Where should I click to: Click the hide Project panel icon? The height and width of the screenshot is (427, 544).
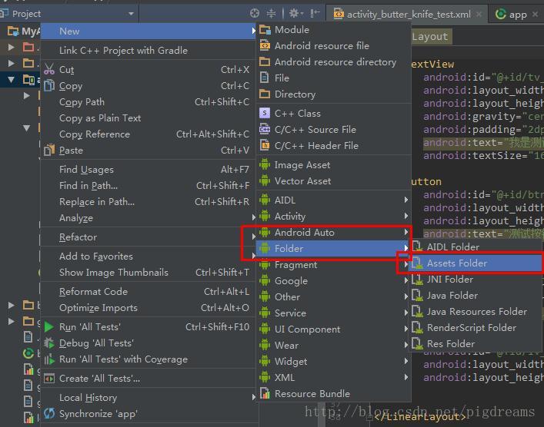click(x=315, y=13)
